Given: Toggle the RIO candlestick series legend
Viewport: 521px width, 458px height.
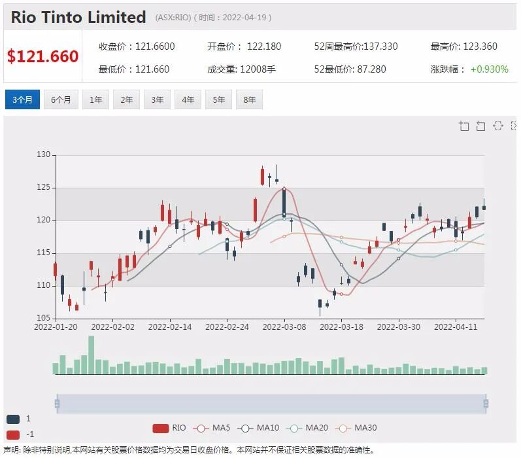Looking at the screenshot, I should coord(169,428).
